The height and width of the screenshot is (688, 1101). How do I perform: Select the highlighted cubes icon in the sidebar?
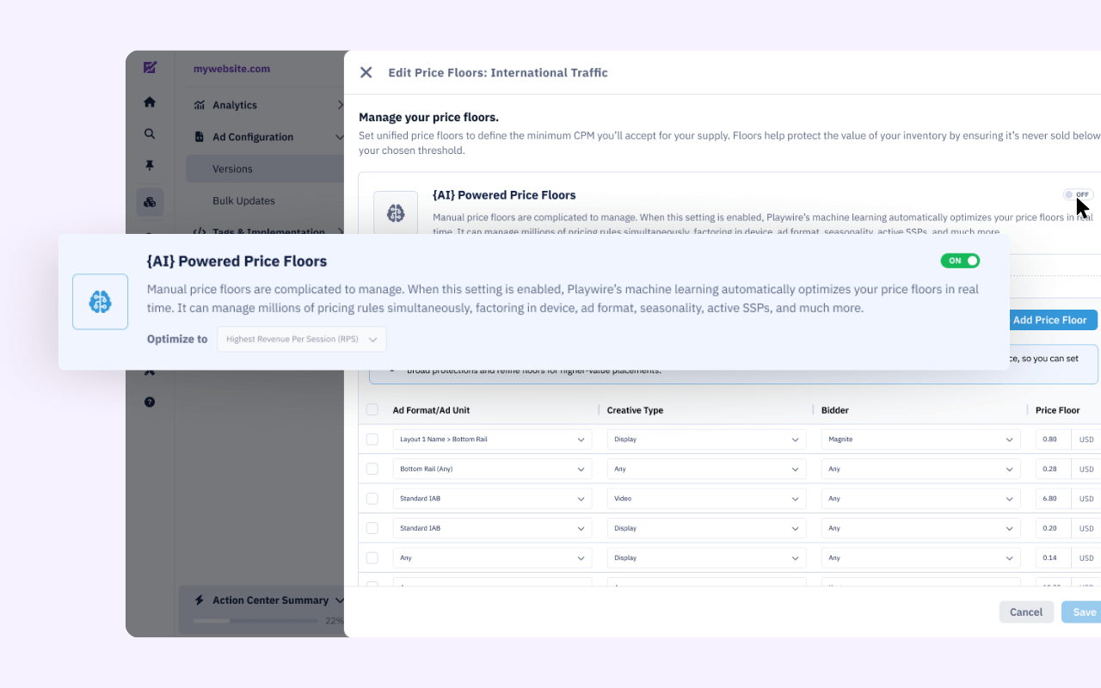pos(150,202)
